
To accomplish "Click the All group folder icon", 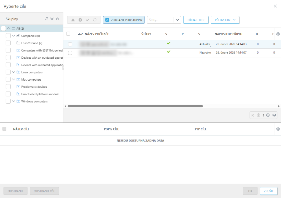I will point(13,28).
